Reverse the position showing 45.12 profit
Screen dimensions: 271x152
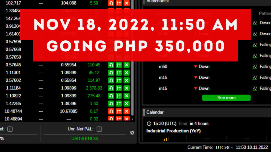[x=111, y=72]
